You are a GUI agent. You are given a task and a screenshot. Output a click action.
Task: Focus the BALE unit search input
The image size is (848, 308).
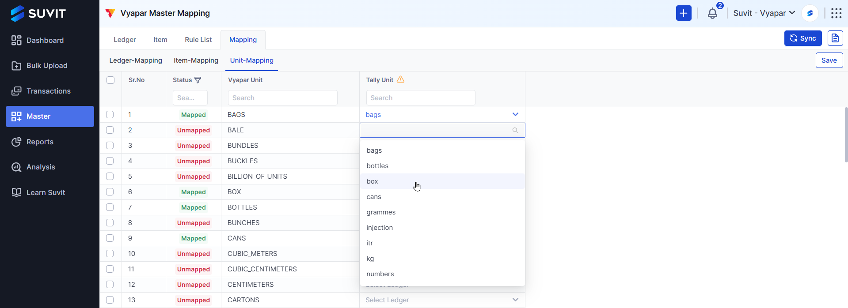tap(442, 130)
